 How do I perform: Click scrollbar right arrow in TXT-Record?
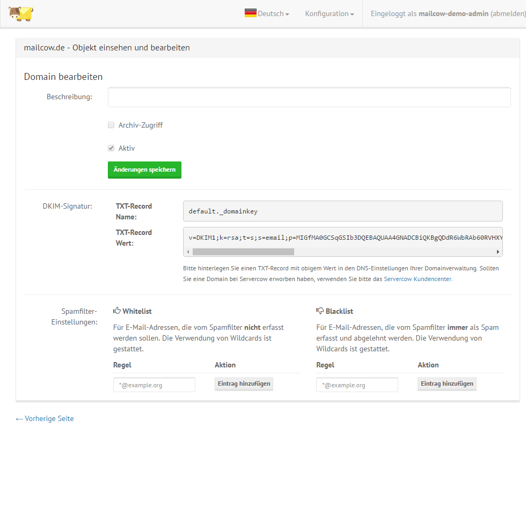[498, 252]
